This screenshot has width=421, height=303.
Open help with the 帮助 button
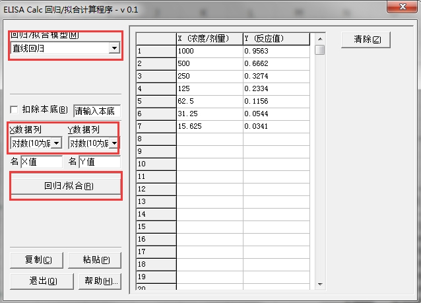point(98,281)
